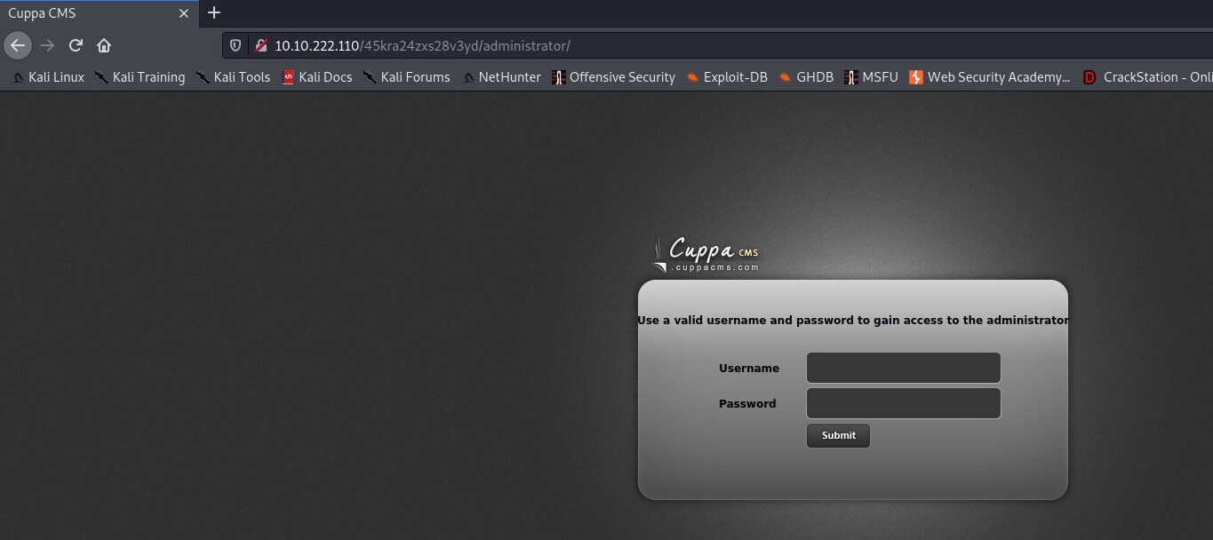The image size is (1213, 540).
Task: Close the Cuppa CMS tab
Action: 184,13
